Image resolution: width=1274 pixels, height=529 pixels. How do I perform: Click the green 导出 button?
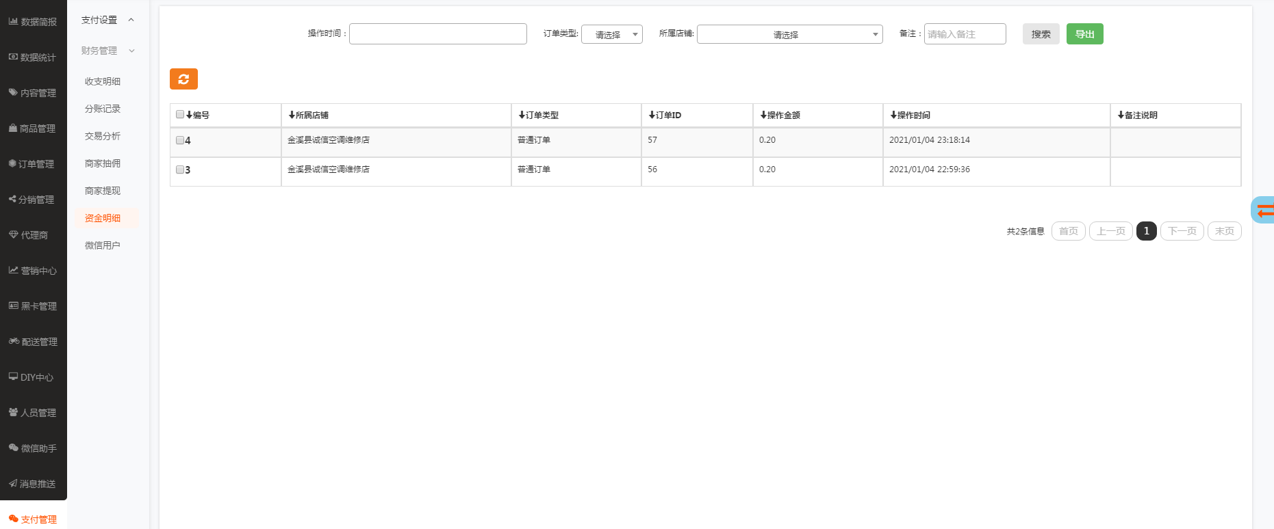tap(1084, 34)
